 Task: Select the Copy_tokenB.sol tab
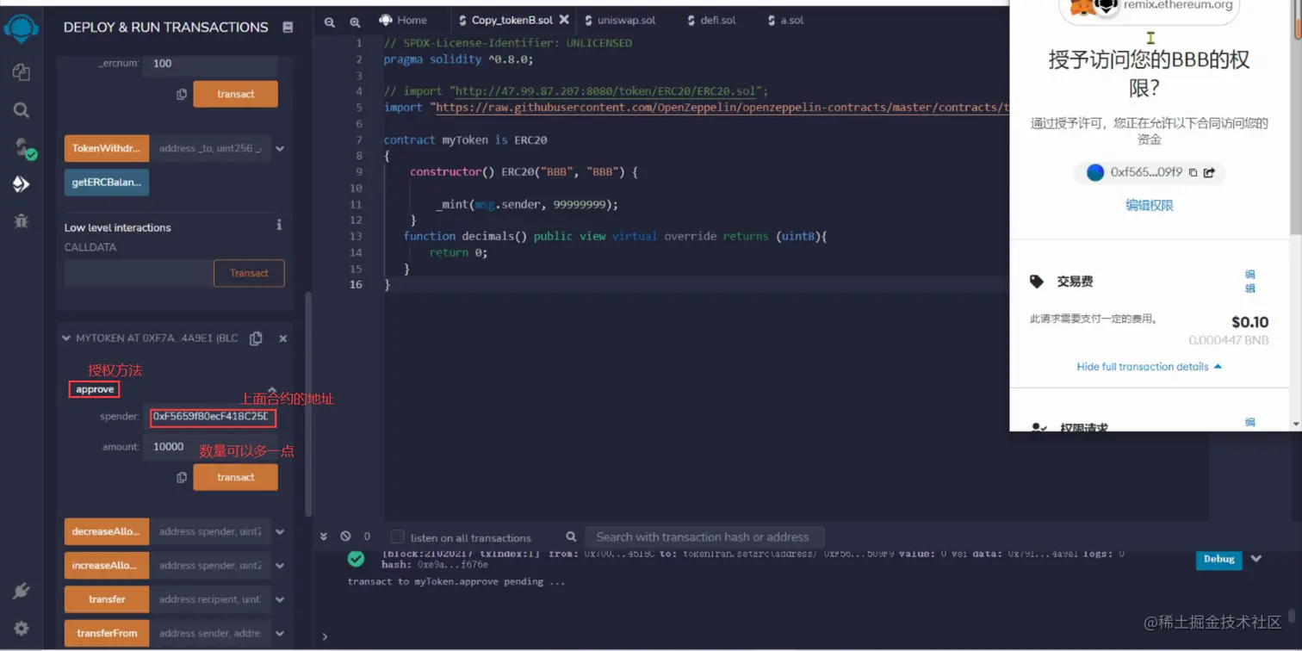[512, 20]
